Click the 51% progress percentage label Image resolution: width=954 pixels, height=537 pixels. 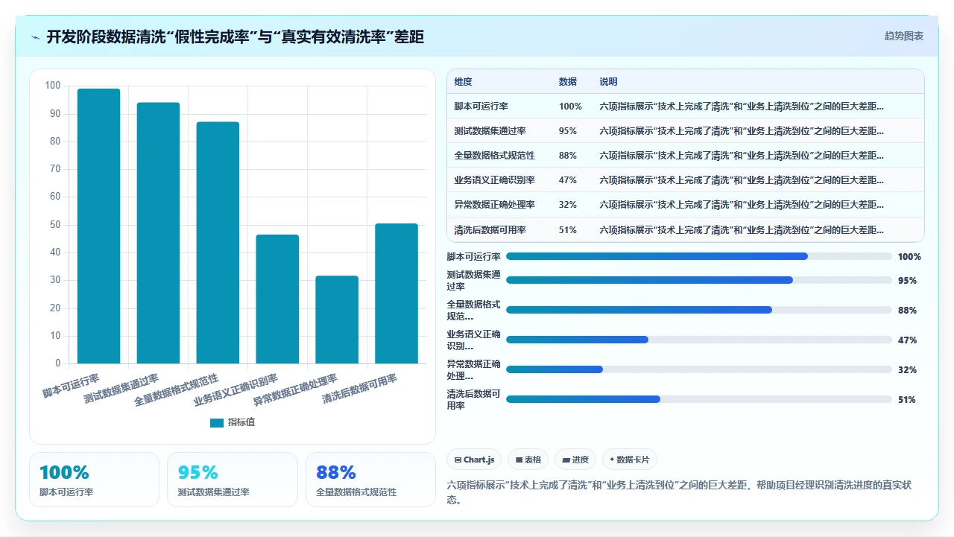(907, 400)
